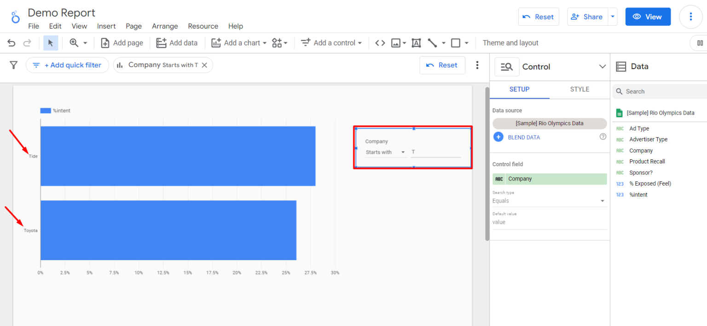Viewport: 707px width, 326px height.
Task: Switch to the STYLE tab
Action: point(580,89)
